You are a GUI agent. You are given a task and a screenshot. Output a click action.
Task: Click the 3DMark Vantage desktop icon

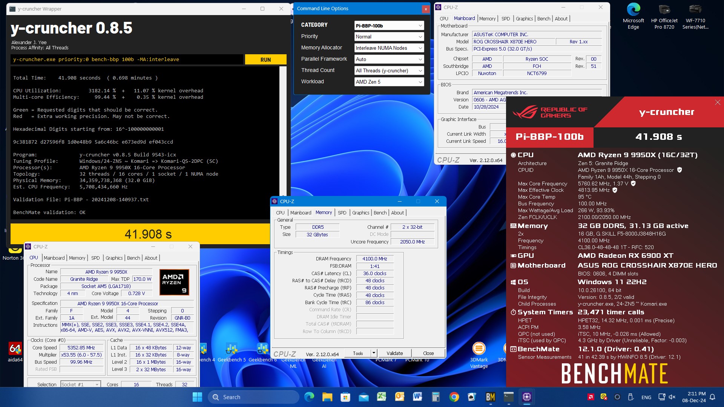(479, 355)
